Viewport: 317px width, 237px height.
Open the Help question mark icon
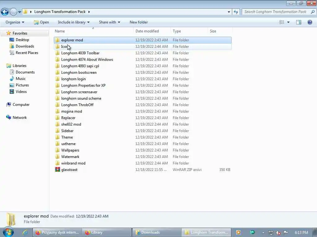tap(310, 22)
